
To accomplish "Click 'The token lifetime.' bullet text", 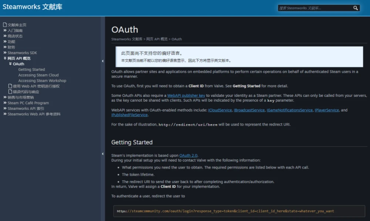I will [138, 174].
